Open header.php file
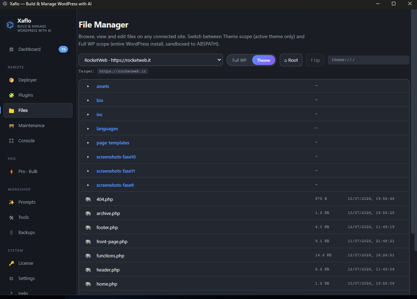Image resolution: width=417 pixels, height=299 pixels. point(108,270)
